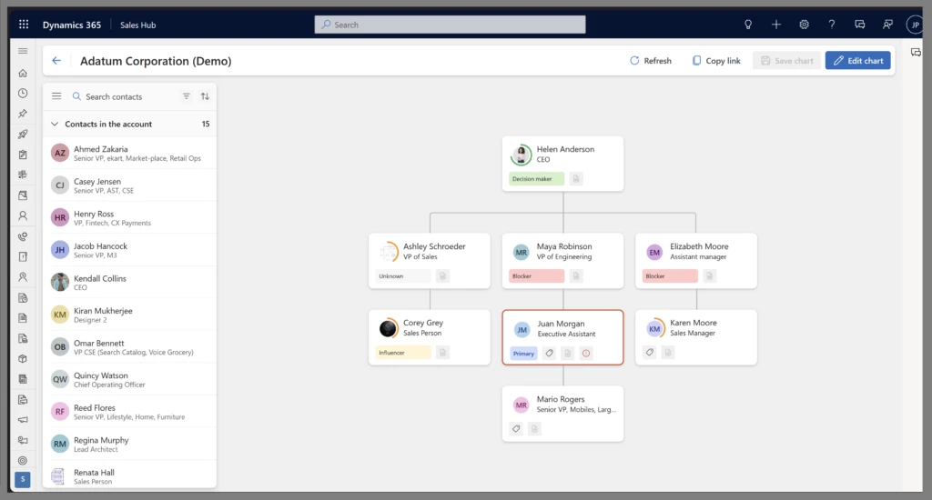Select the Juan Morgan org chart card
Image resolution: width=932 pixels, height=500 pixels.
tap(562, 337)
